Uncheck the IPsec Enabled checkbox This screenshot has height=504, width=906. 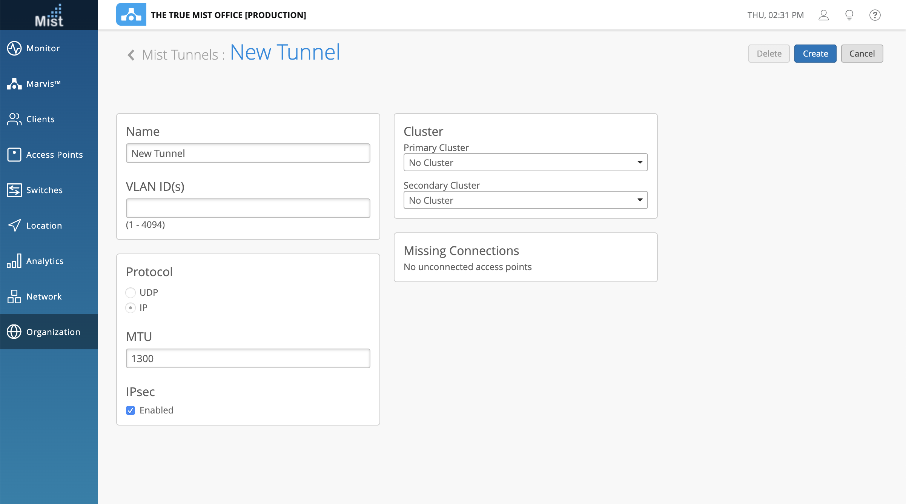pos(131,410)
